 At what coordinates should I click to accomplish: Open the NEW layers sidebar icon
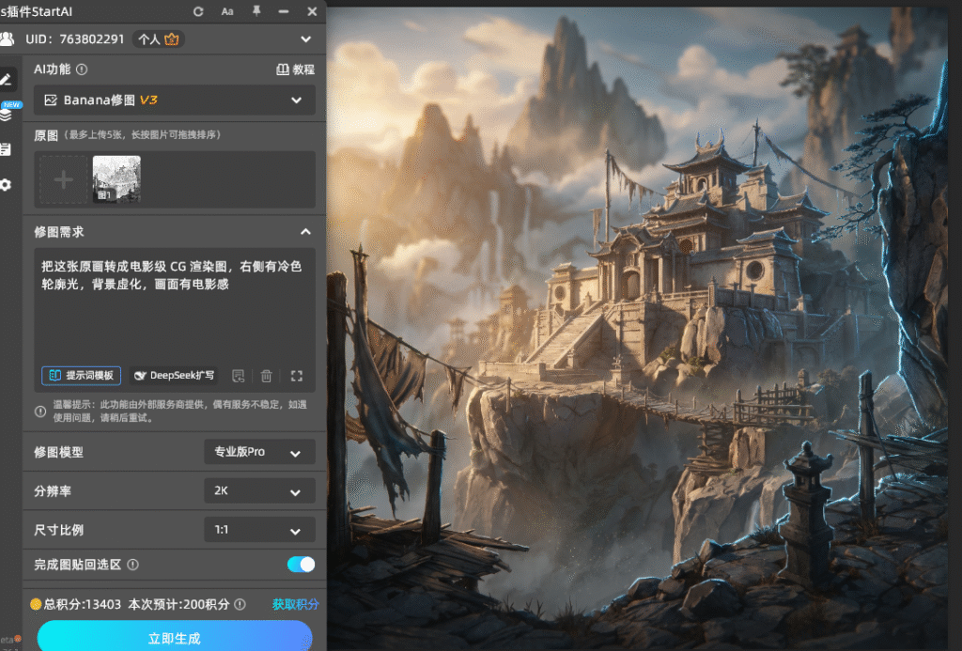pos(8,113)
